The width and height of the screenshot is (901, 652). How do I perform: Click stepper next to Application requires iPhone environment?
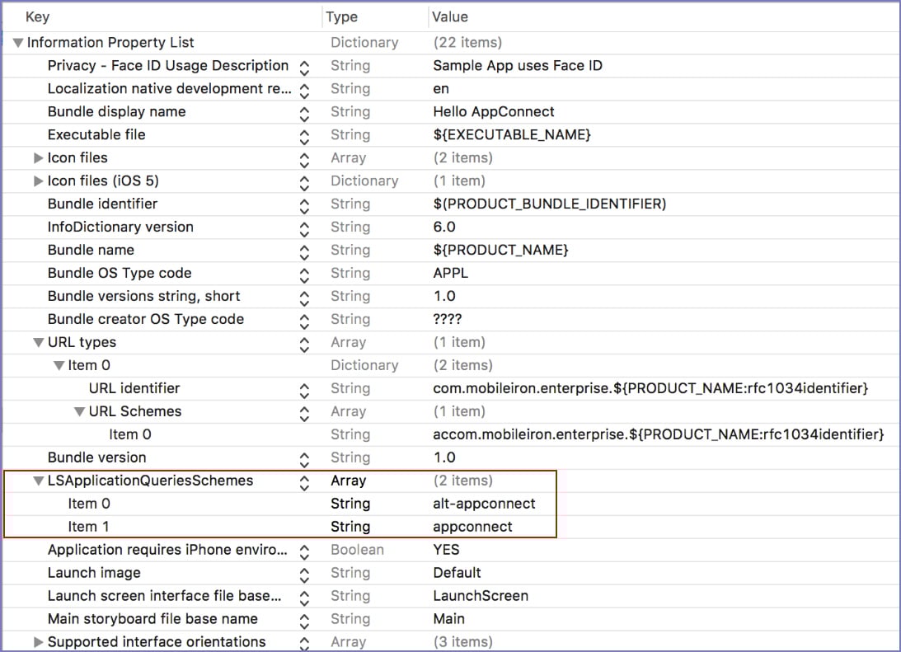tap(305, 550)
